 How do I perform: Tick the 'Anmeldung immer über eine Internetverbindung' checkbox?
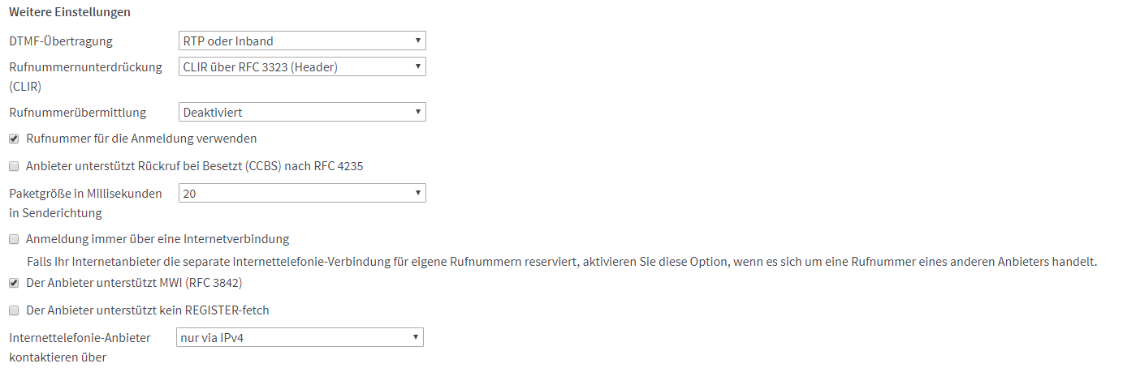[14, 239]
